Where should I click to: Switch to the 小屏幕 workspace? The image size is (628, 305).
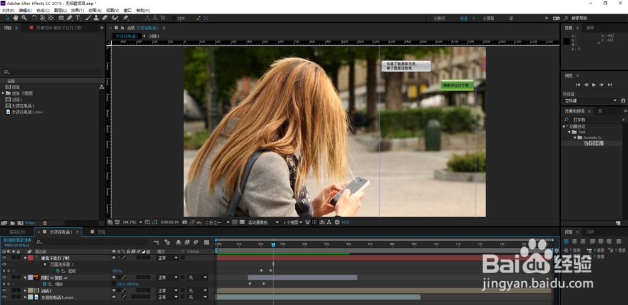coord(488,18)
